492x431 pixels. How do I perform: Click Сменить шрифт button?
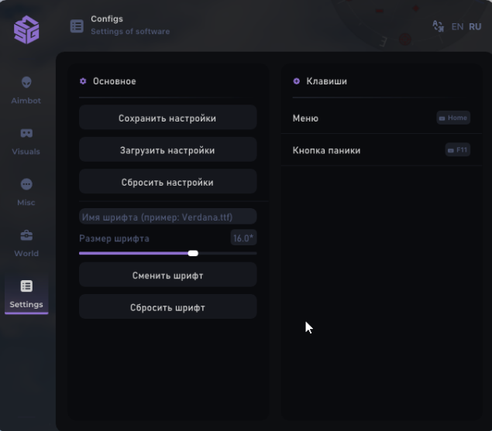[167, 275]
